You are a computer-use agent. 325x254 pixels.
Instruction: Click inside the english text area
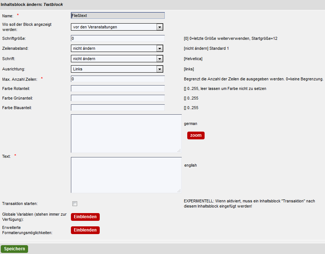click(126, 175)
